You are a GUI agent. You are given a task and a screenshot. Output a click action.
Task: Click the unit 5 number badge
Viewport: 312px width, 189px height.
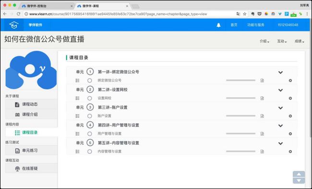coord(90,143)
